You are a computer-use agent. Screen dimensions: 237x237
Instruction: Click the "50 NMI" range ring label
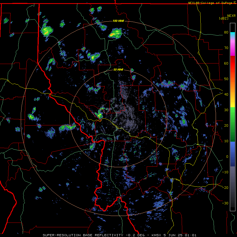tap(118, 70)
